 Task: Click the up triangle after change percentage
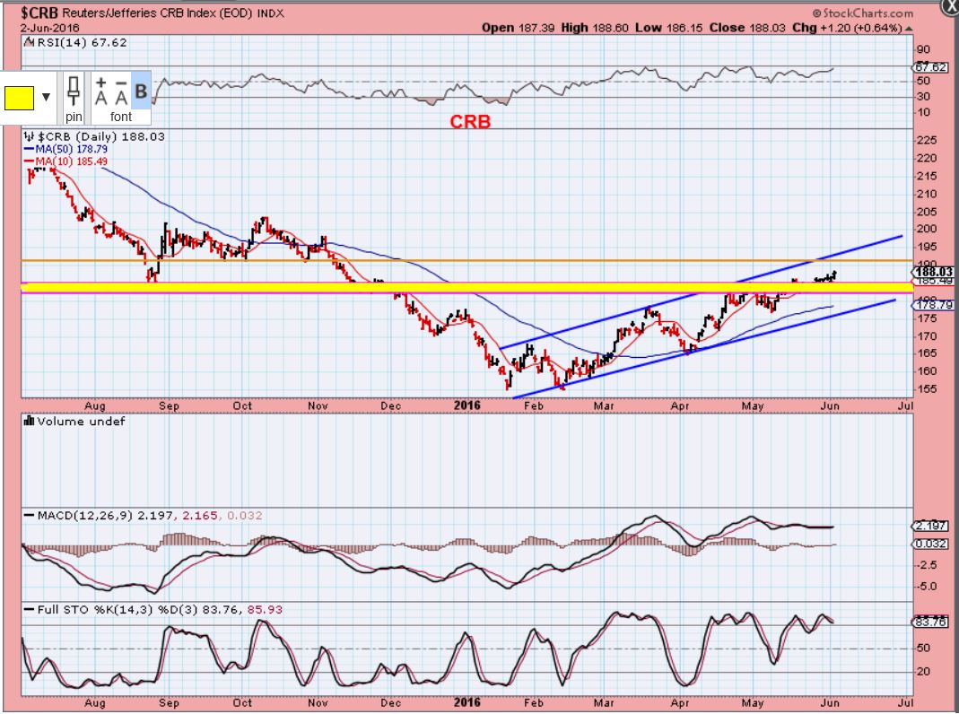pos(909,29)
